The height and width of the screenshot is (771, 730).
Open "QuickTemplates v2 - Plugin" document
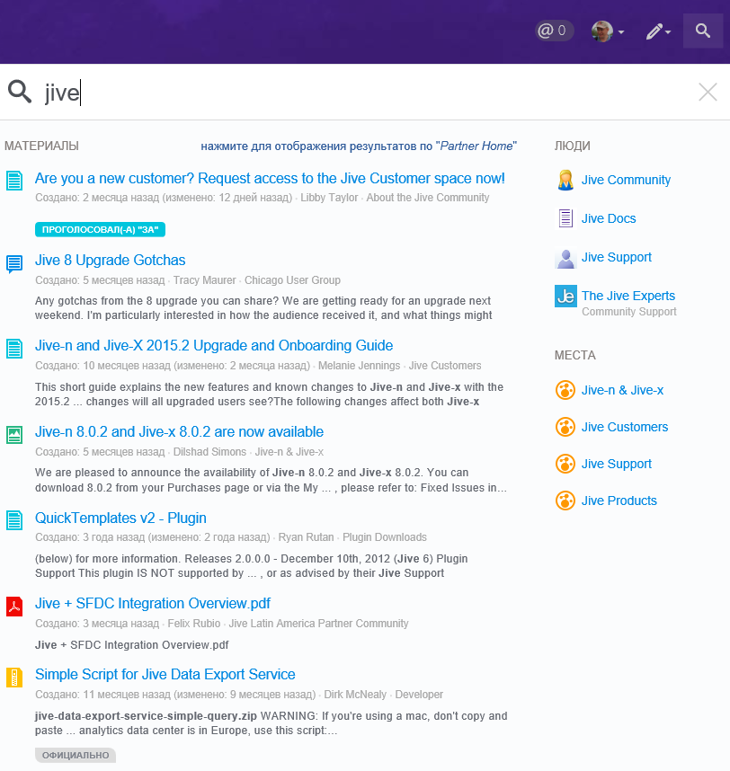[120, 518]
